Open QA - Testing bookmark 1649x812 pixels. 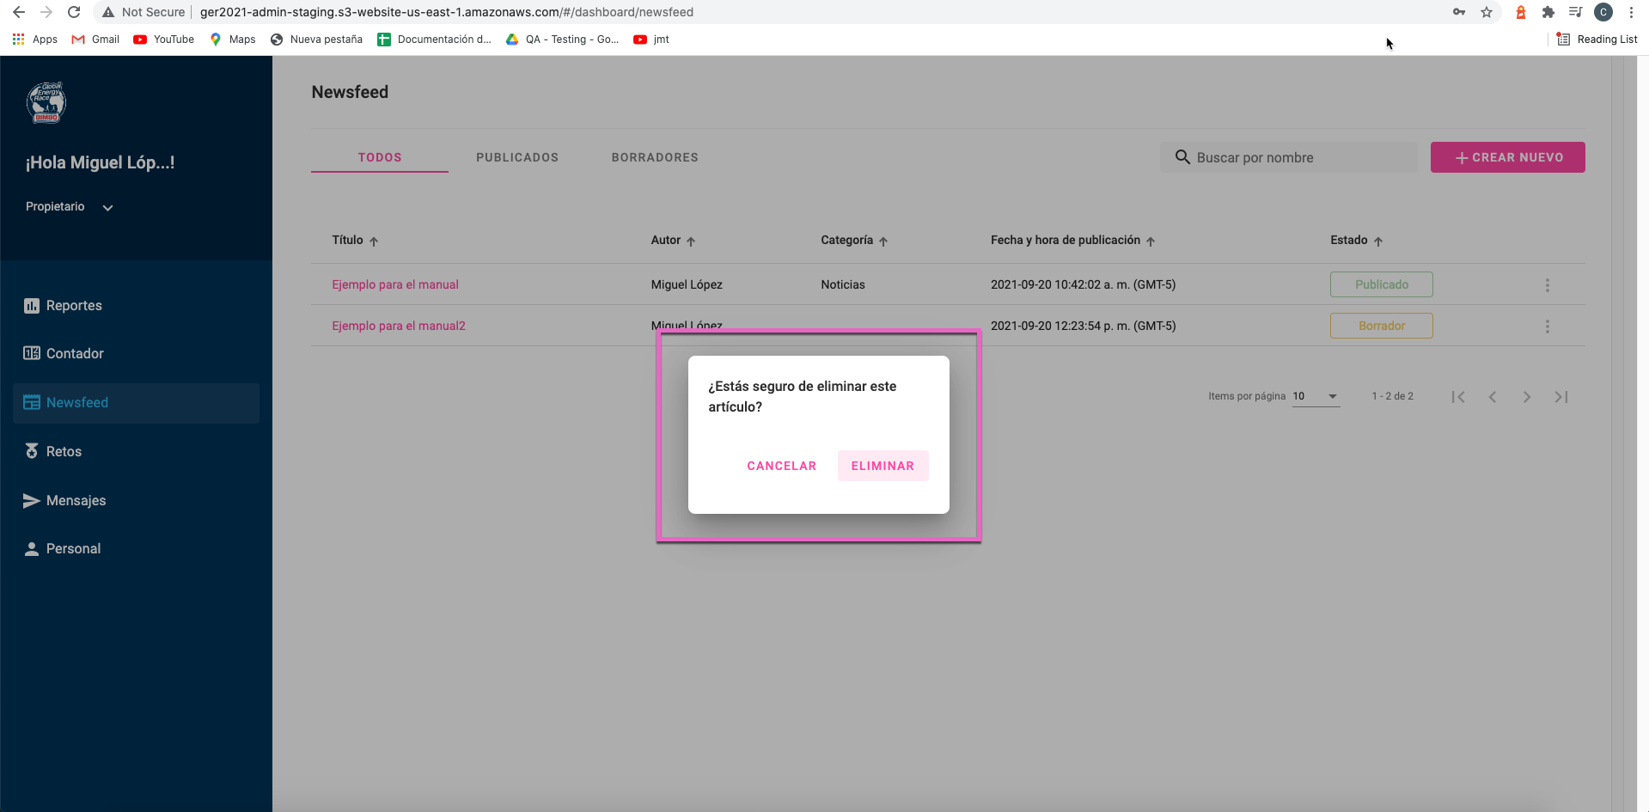click(x=562, y=40)
